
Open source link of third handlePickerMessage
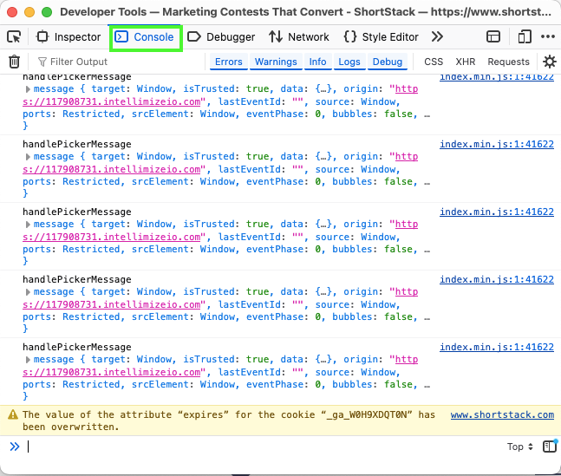497,212
